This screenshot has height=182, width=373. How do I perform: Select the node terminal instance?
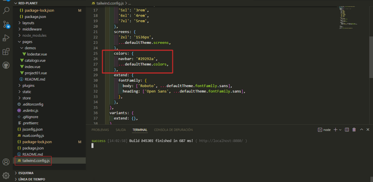coord(325,130)
